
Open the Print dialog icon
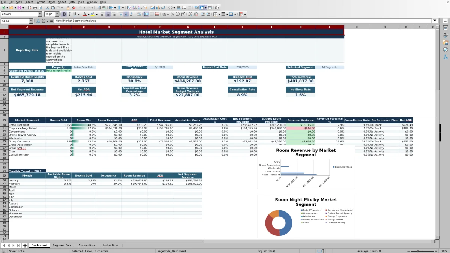coord(35,7)
